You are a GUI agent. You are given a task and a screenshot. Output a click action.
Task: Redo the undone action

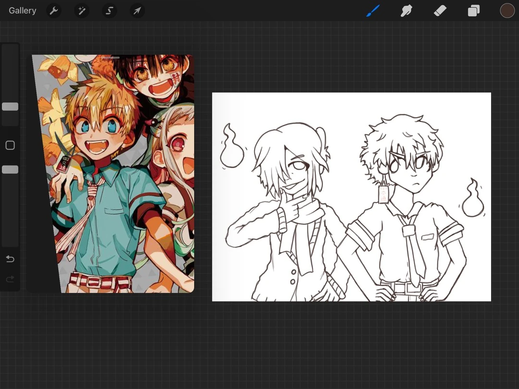click(10, 279)
